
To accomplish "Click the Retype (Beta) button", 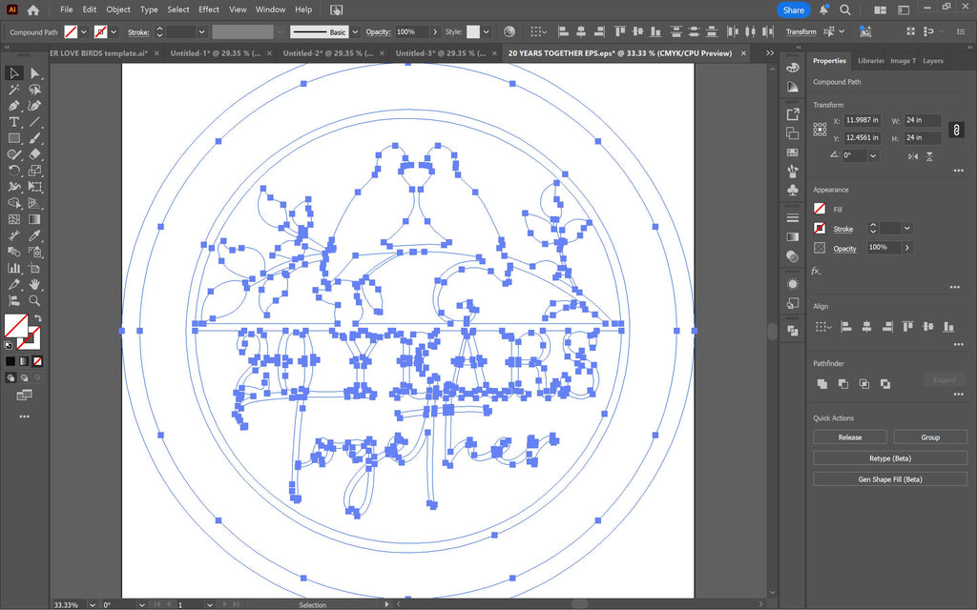I will [x=890, y=458].
